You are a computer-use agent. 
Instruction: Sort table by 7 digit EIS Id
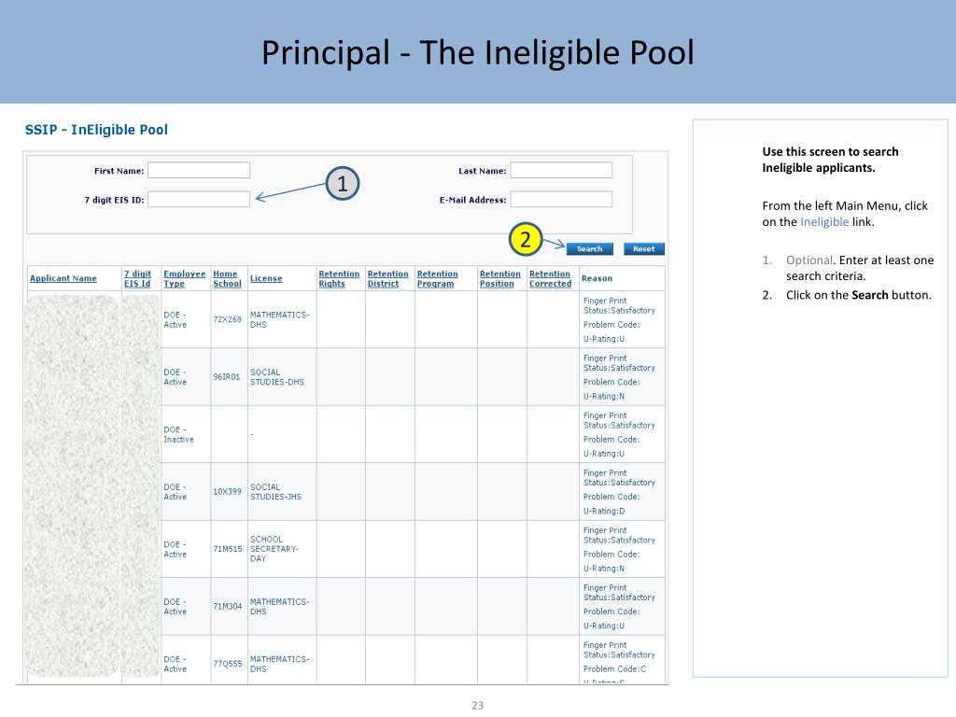pos(137,278)
